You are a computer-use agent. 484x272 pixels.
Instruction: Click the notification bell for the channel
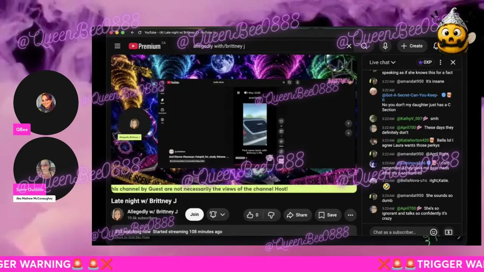pos(213,215)
